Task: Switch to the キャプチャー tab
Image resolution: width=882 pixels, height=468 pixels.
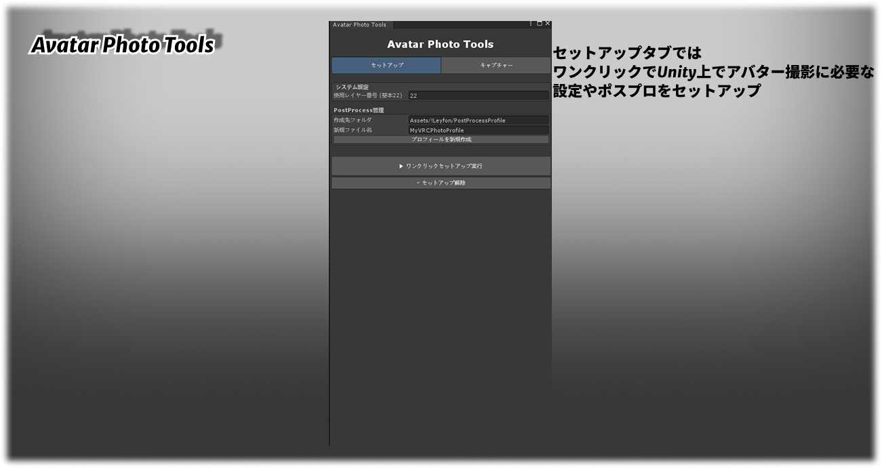Action: (x=496, y=65)
